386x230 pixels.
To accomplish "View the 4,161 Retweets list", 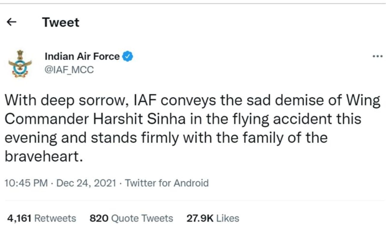I will (x=41, y=218).
